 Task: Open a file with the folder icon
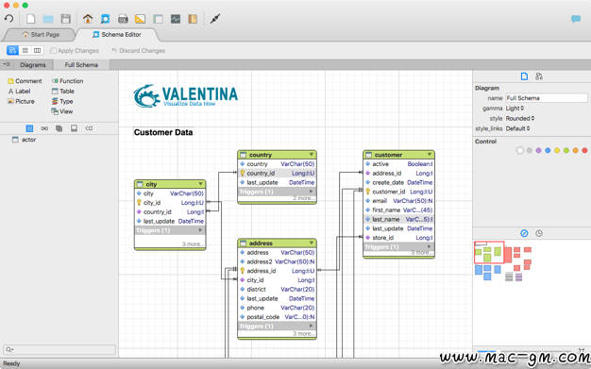[x=48, y=19]
